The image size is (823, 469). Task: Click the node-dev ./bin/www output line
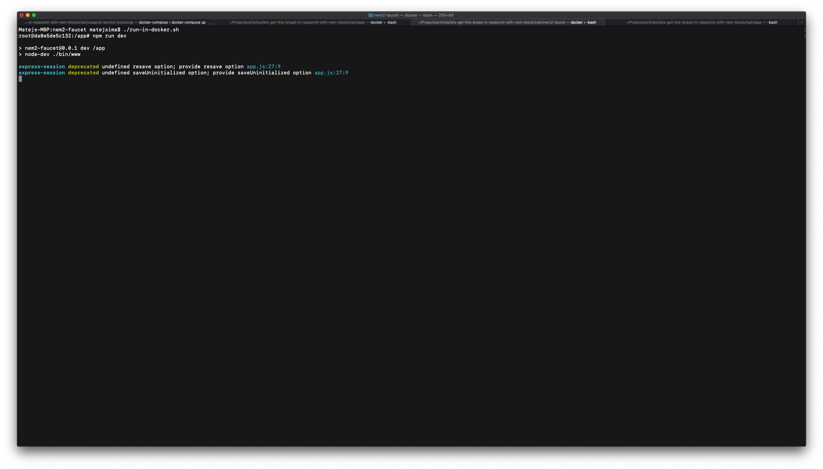pyautogui.click(x=52, y=54)
